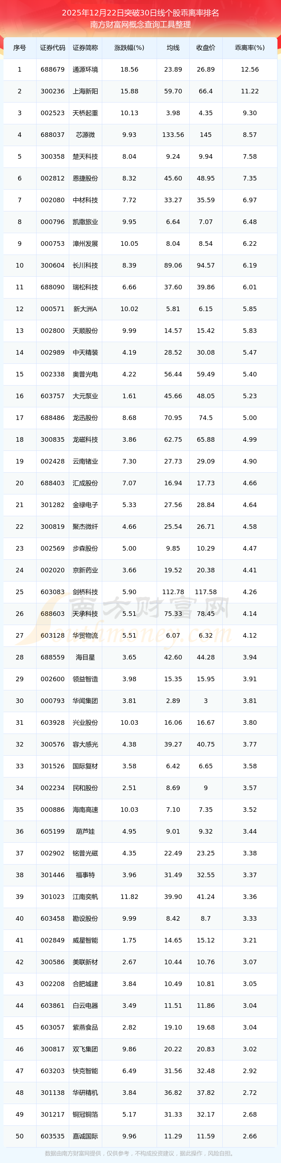Click the 证券简称 column header
Viewport: 281px width, 1163px height.
tap(85, 48)
